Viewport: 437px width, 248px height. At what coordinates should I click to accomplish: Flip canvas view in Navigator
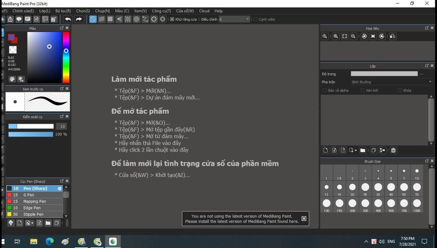(393, 36)
